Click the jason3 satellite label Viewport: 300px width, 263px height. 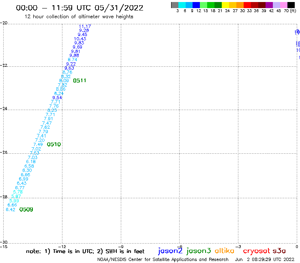[x=199, y=251]
